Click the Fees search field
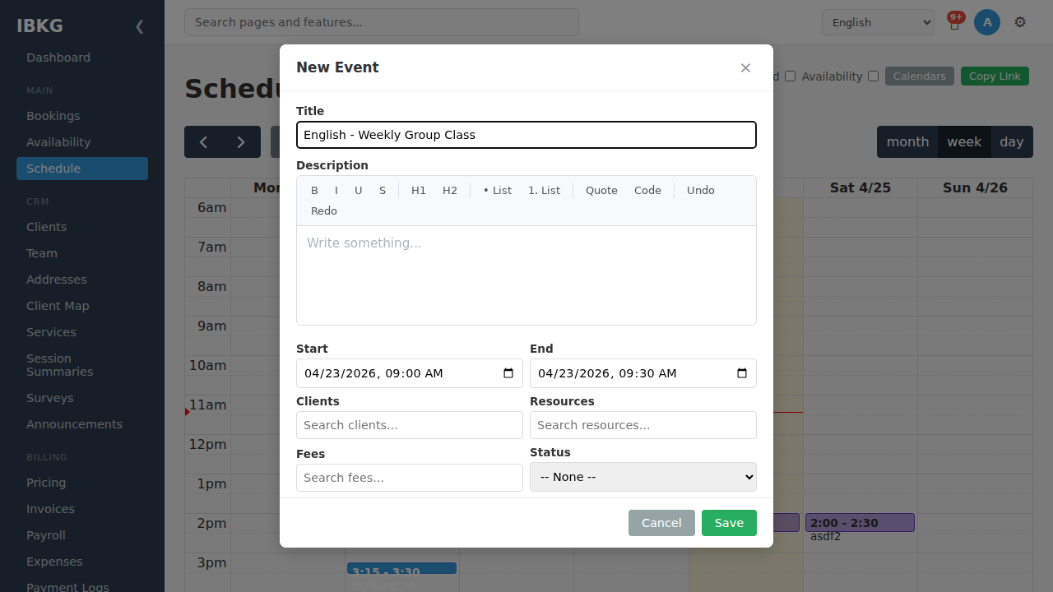Image resolution: width=1053 pixels, height=592 pixels. [410, 478]
